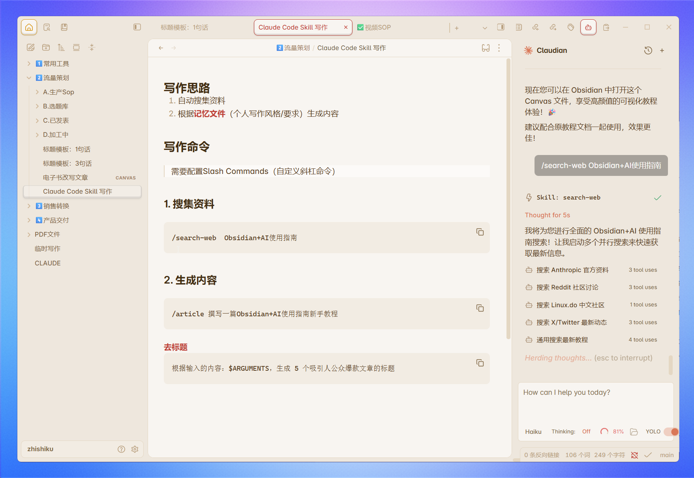The image size is (694, 478).
Task: Switch to the 标题模板：1句话 tab
Action: pos(184,28)
